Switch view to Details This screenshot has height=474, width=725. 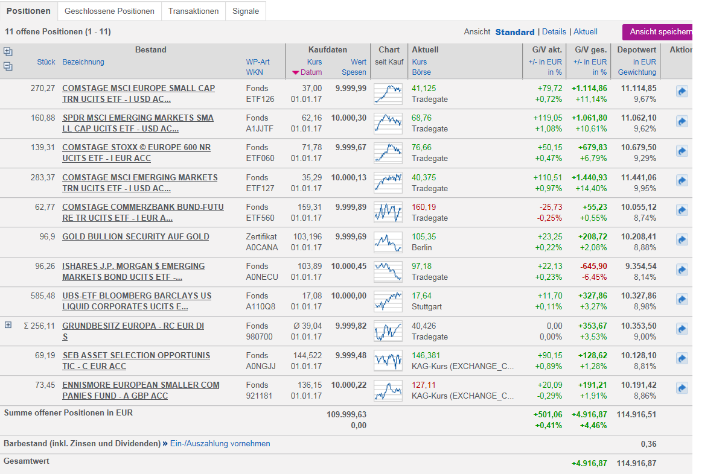(x=554, y=31)
